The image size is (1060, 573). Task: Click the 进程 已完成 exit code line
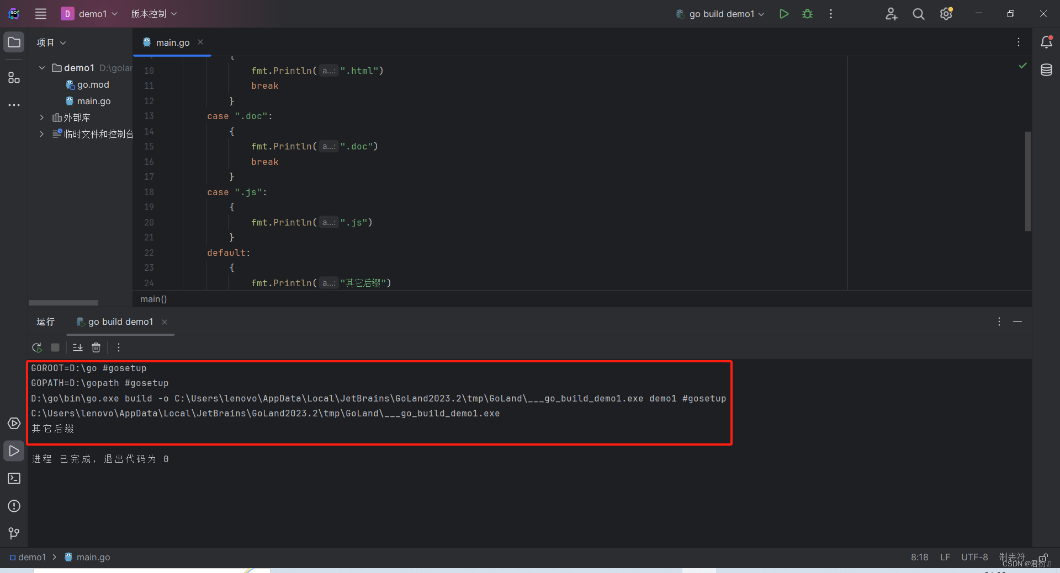pyautogui.click(x=100, y=459)
